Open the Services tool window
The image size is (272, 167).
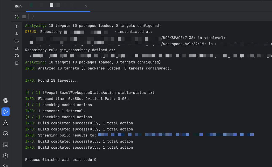click(6, 134)
